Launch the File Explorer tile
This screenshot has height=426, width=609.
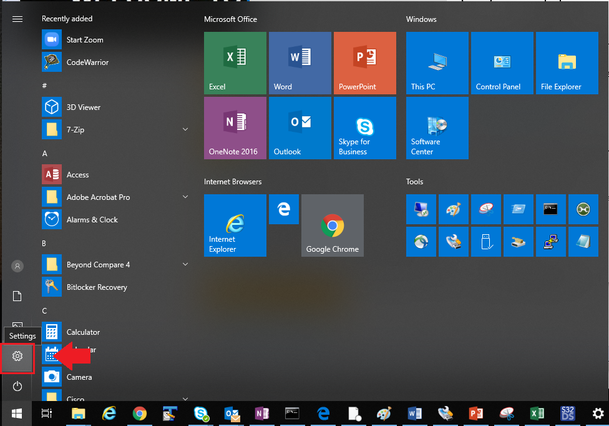click(567, 63)
